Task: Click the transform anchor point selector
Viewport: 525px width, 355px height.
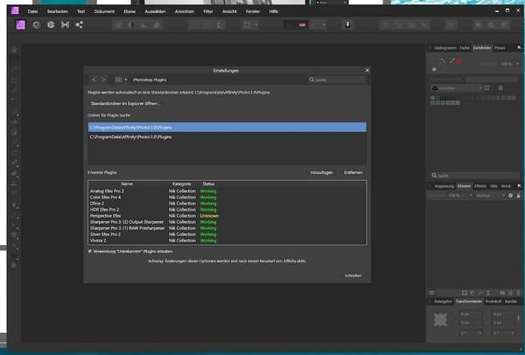Action: coord(440,320)
